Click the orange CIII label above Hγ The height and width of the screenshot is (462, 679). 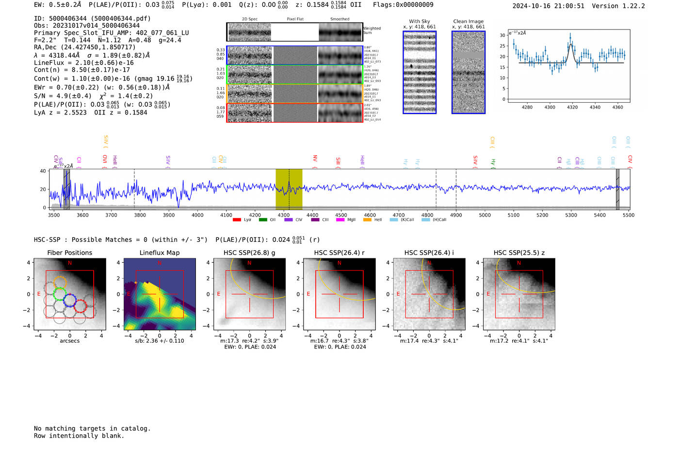[492, 142]
